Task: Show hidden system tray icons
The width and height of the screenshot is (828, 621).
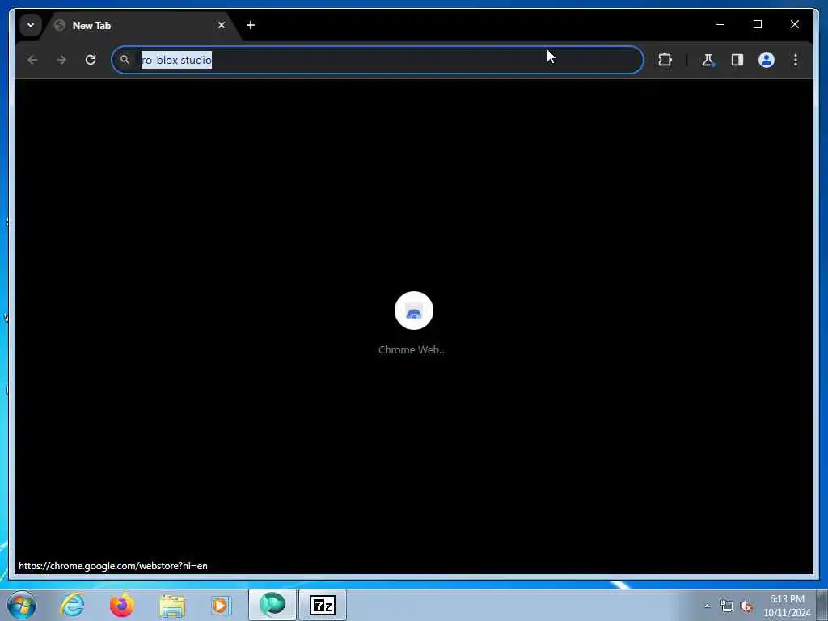Action: point(707,606)
